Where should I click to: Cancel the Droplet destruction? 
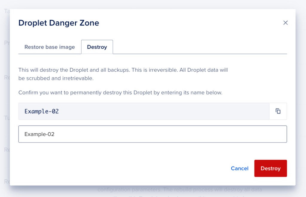tap(239, 168)
